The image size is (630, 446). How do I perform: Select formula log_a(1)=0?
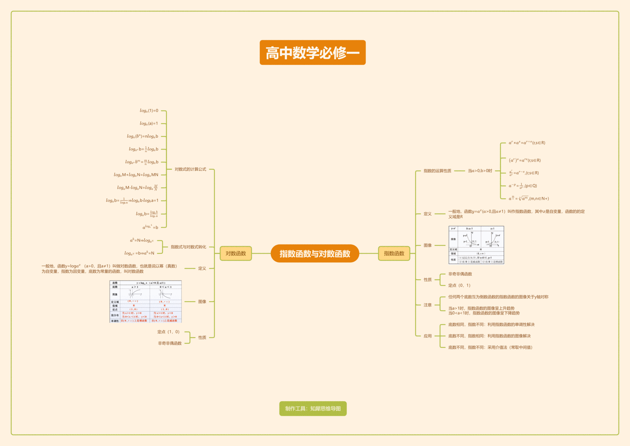tap(149, 111)
